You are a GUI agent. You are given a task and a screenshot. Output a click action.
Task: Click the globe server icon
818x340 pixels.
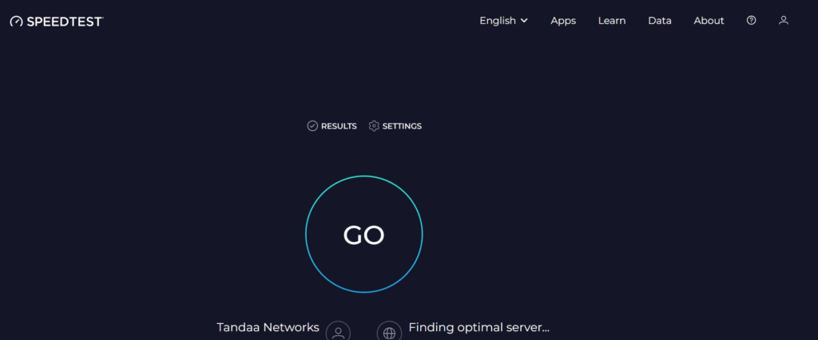(x=389, y=331)
